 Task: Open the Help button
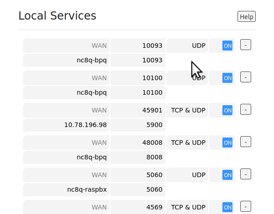pyautogui.click(x=247, y=16)
